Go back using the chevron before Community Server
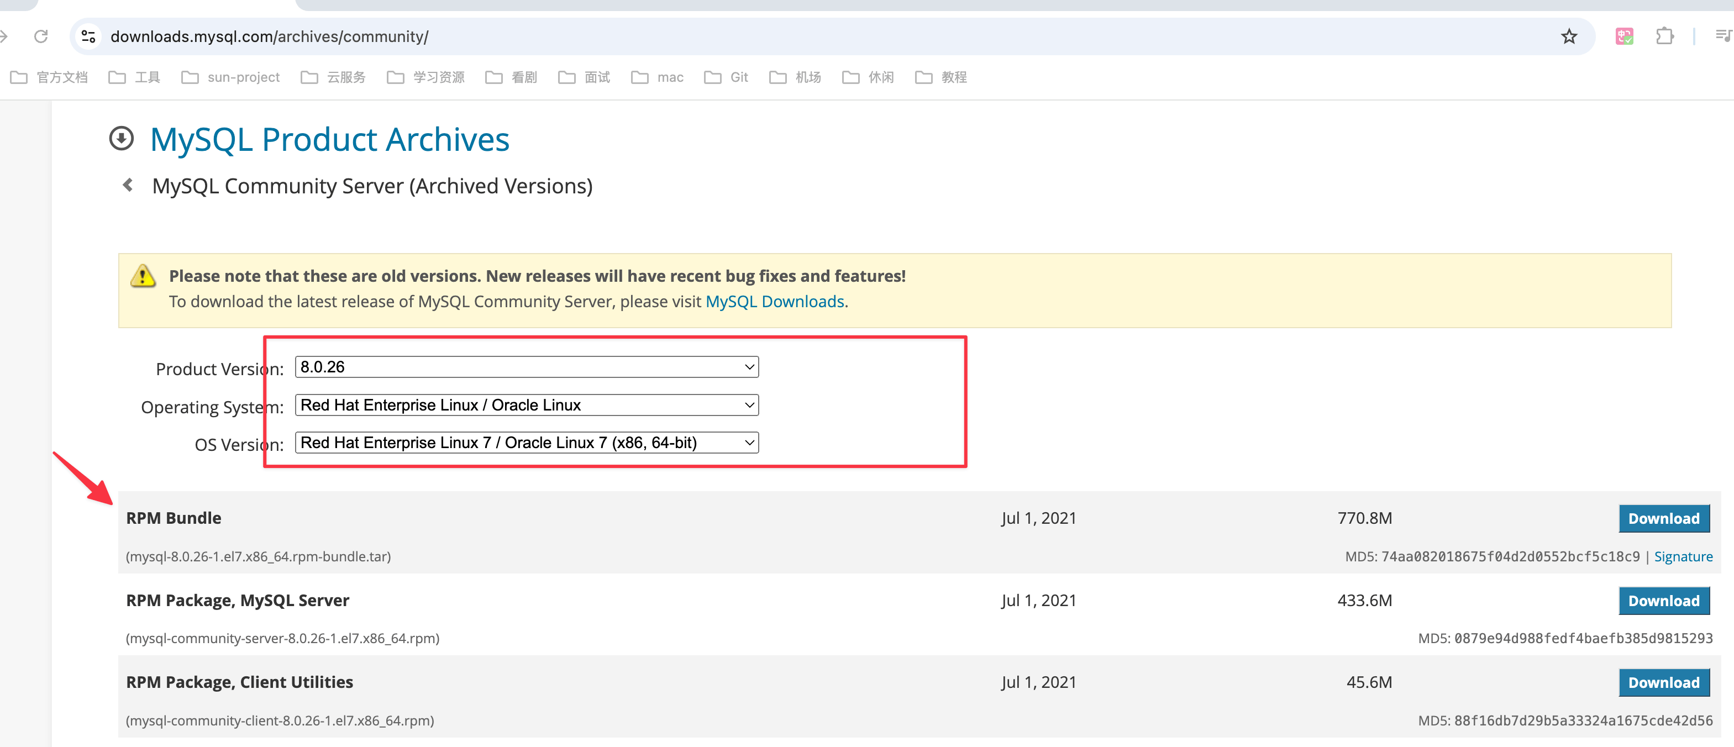The height and width of the screenshot is (747, 1734). tap(128, 185)
